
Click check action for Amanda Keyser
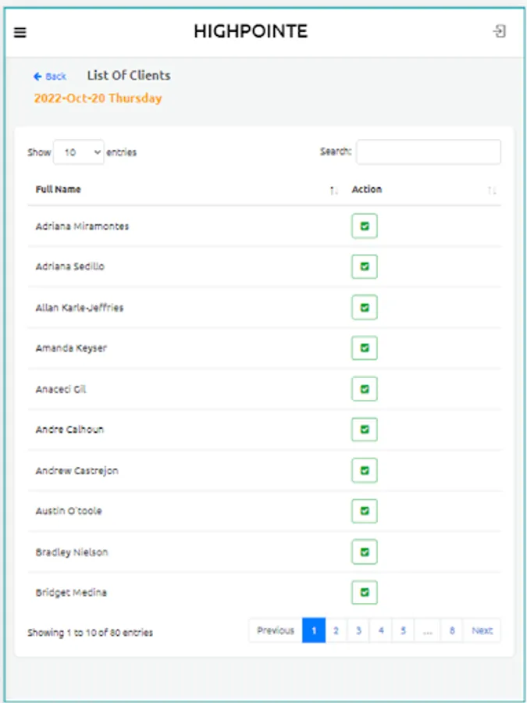pyautogui.click(x=365, y=348)
